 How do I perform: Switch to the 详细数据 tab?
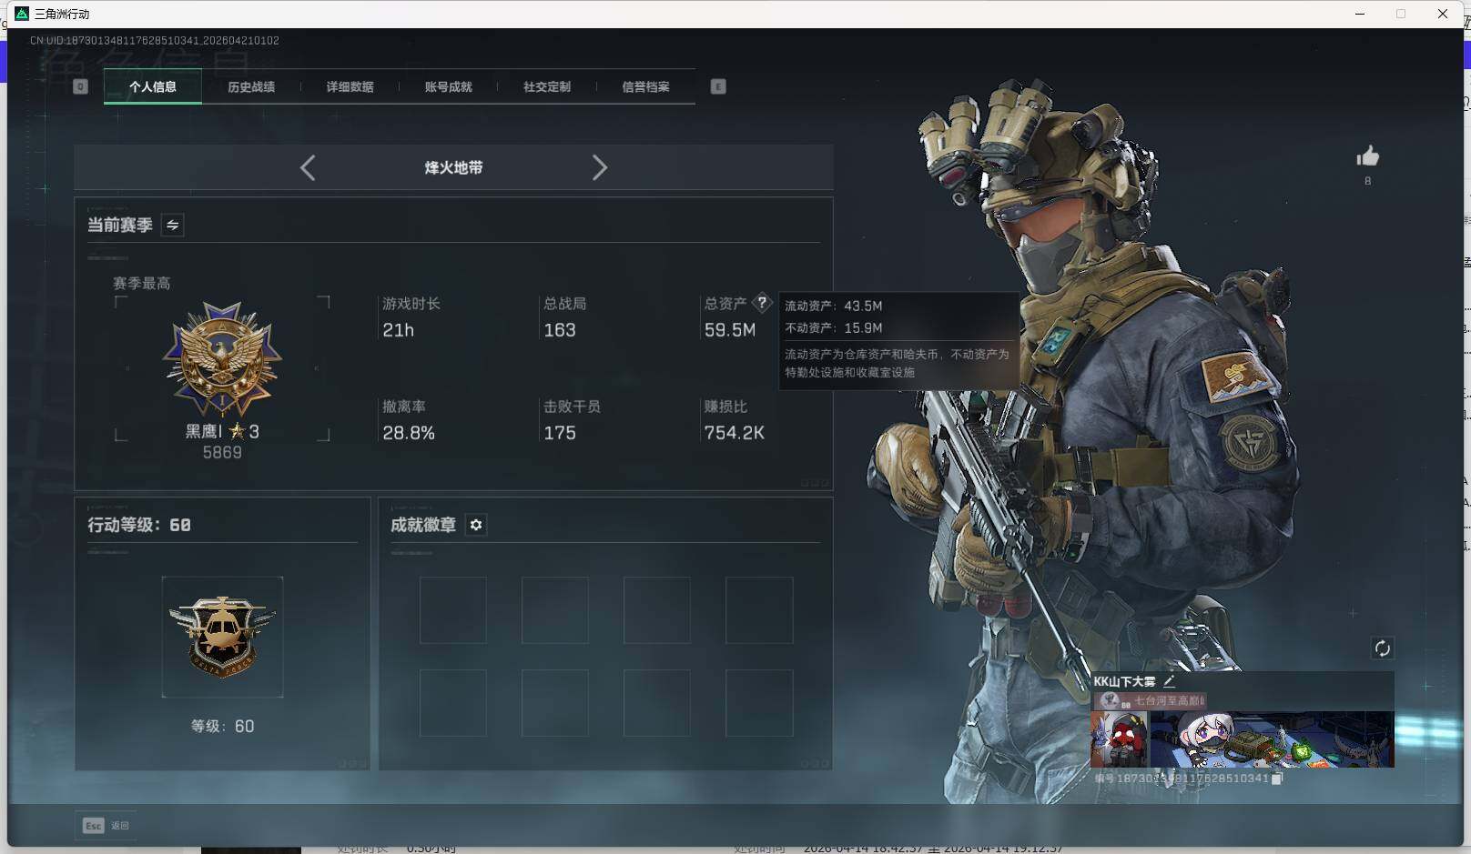pos(350,86)
